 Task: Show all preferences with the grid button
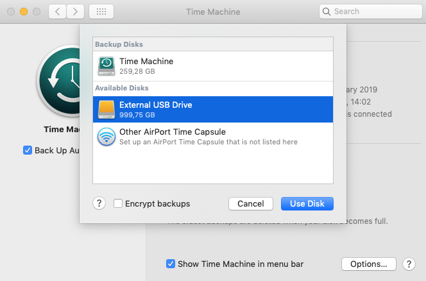point(101,12)
